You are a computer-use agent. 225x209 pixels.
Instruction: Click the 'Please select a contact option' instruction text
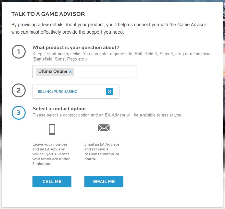coord(107,115)
